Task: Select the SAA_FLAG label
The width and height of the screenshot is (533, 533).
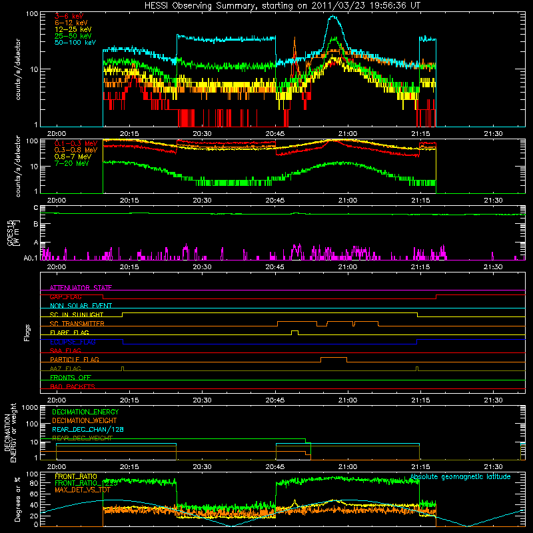Action: coord(65,350)
